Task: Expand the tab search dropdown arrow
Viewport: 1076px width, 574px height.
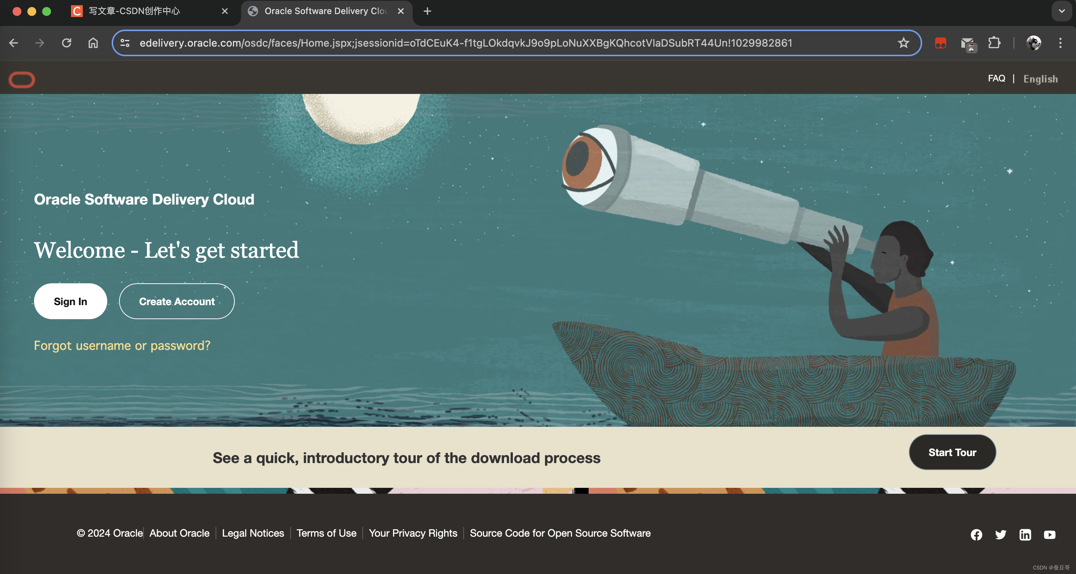Action: click(1061, 11)
